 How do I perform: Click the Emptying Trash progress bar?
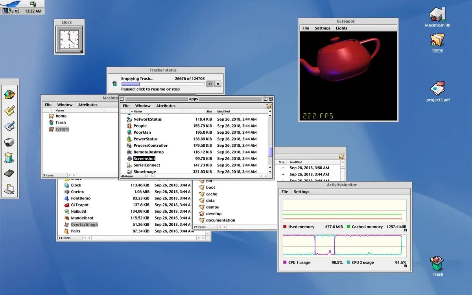coord(163,84)
